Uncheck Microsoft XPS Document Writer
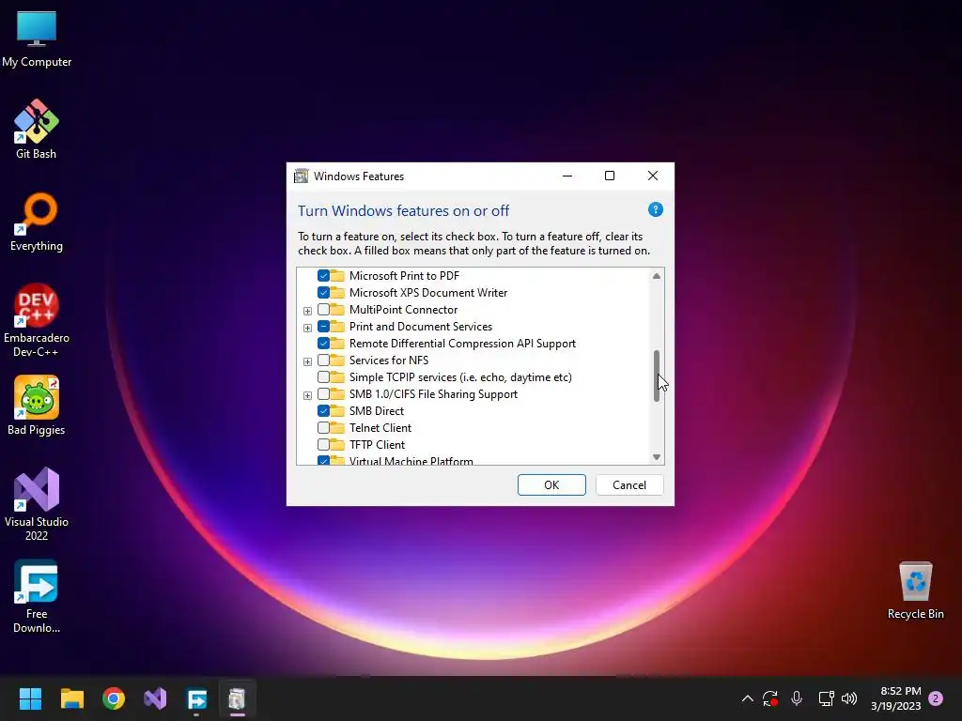Image resolution: width=962 pixels, height=721 pixels. (323, 293)
